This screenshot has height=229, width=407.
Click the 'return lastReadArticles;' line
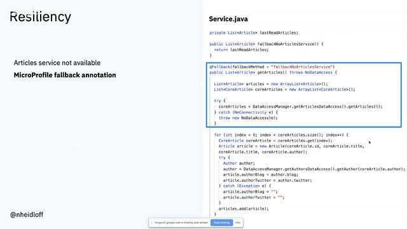241,50
